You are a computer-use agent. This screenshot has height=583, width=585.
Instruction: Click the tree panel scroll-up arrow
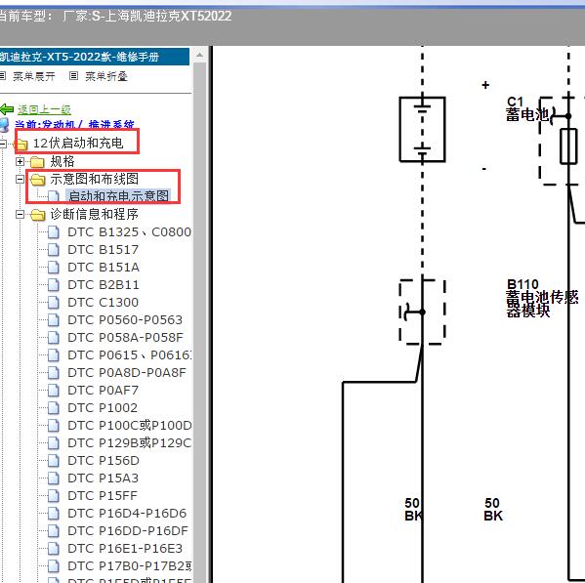pyautogui.click(x=199, y=56)
